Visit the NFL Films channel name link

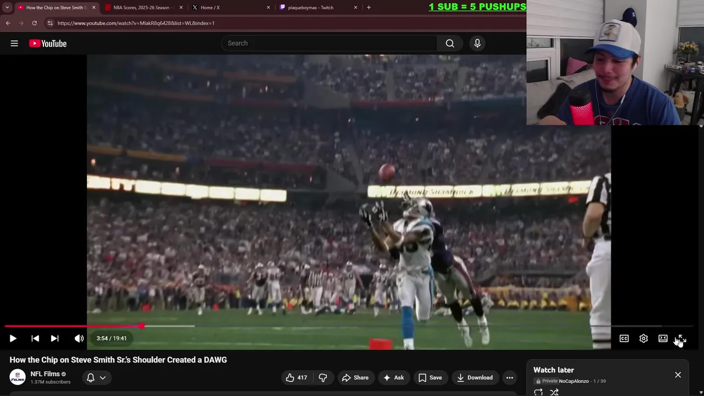tap(45, 374)
